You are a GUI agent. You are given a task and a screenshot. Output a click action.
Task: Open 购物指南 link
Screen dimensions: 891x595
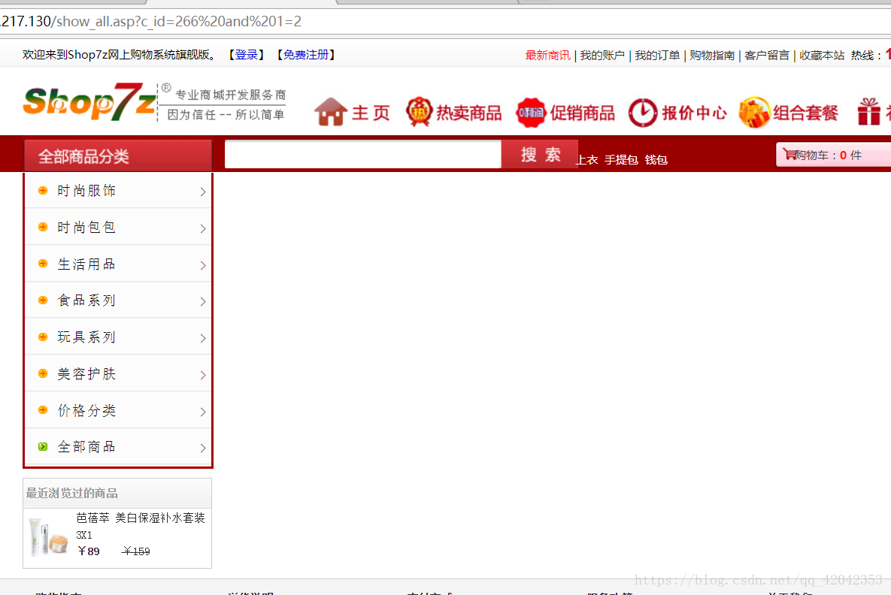pos(712,55)
